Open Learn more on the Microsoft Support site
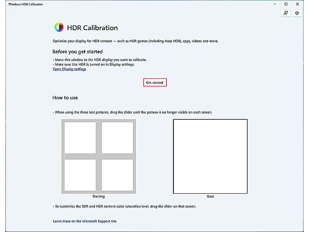The width and height of the screenshot is (309, 232). click(85, 221)
